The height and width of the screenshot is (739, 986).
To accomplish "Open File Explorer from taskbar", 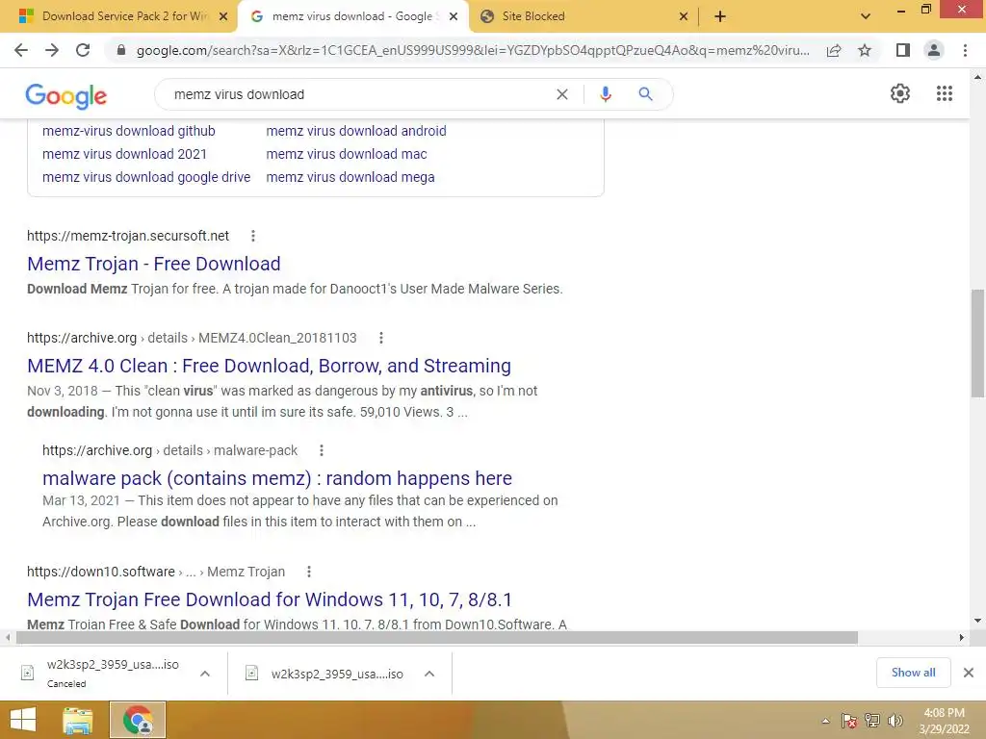I will click(77, 720).
